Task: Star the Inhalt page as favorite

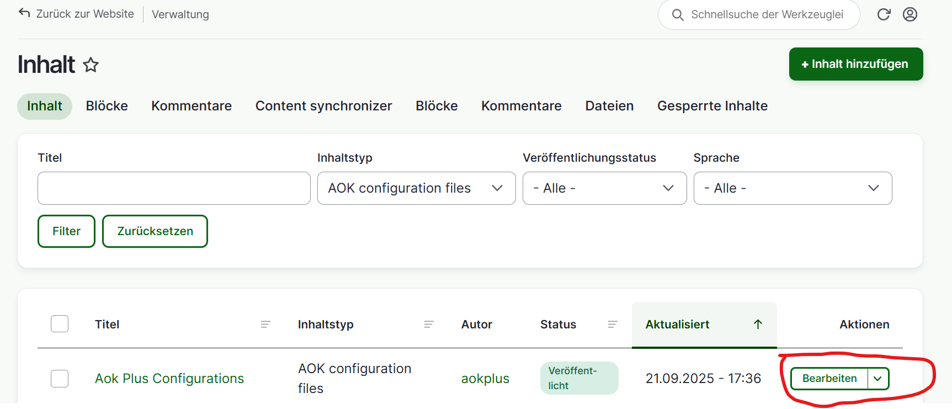Action: (x=91, y=65)
